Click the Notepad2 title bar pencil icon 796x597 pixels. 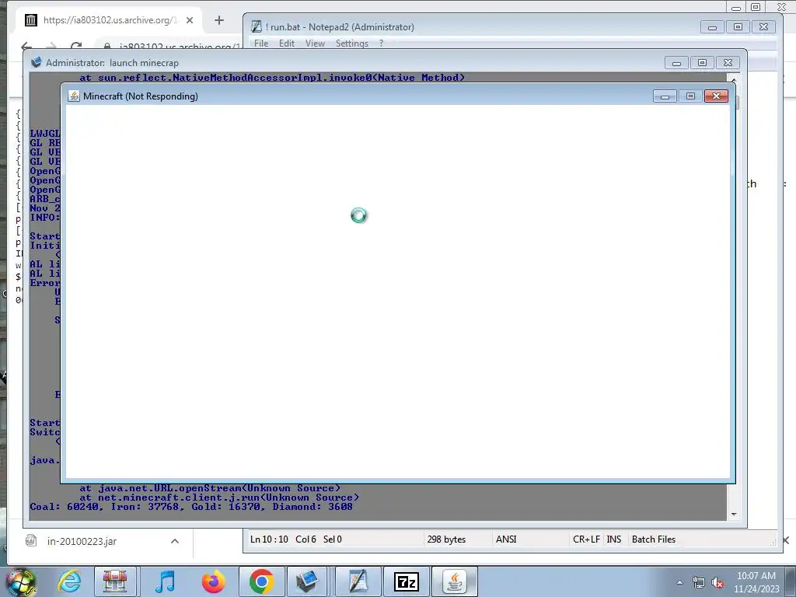257,26
